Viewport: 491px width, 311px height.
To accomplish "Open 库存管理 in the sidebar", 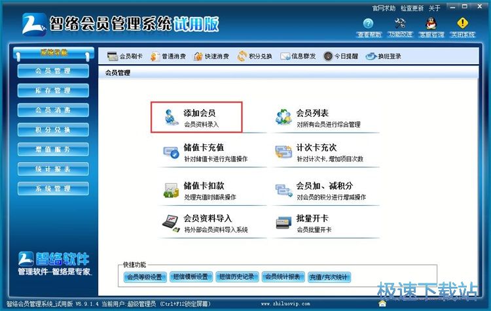I will point(53,91).
